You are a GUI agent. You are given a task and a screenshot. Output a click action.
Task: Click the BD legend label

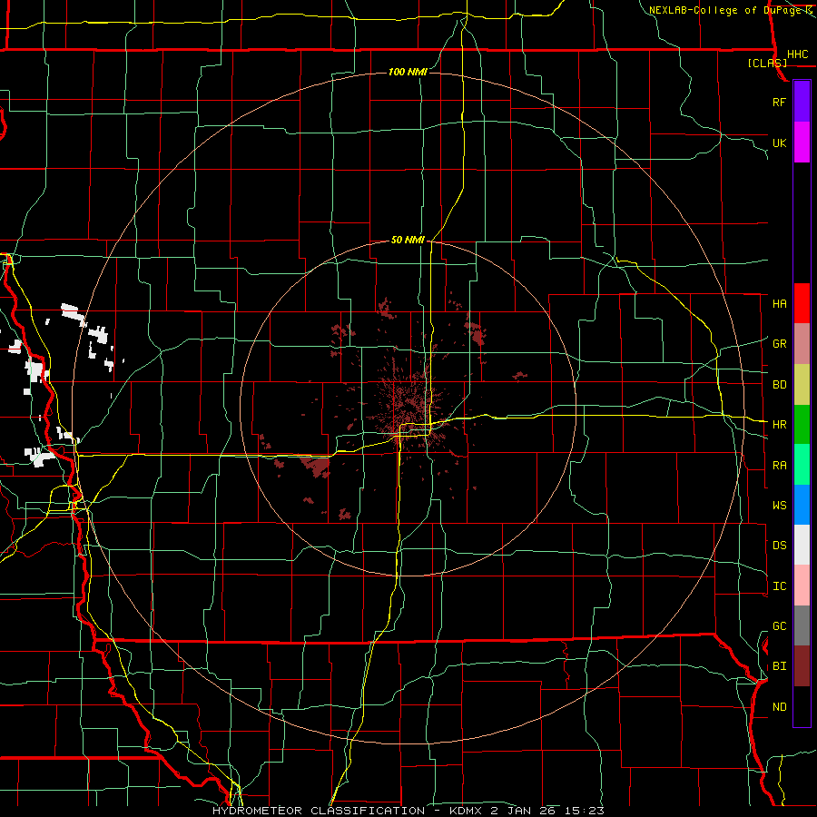point(779,385)
